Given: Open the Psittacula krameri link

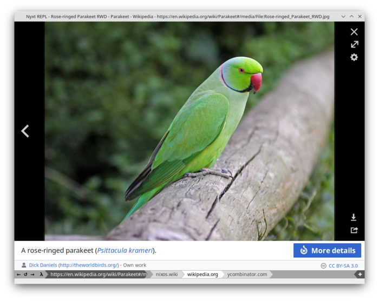Looking at the screenshot, I should pyautogui.click(x=125, y=251).
